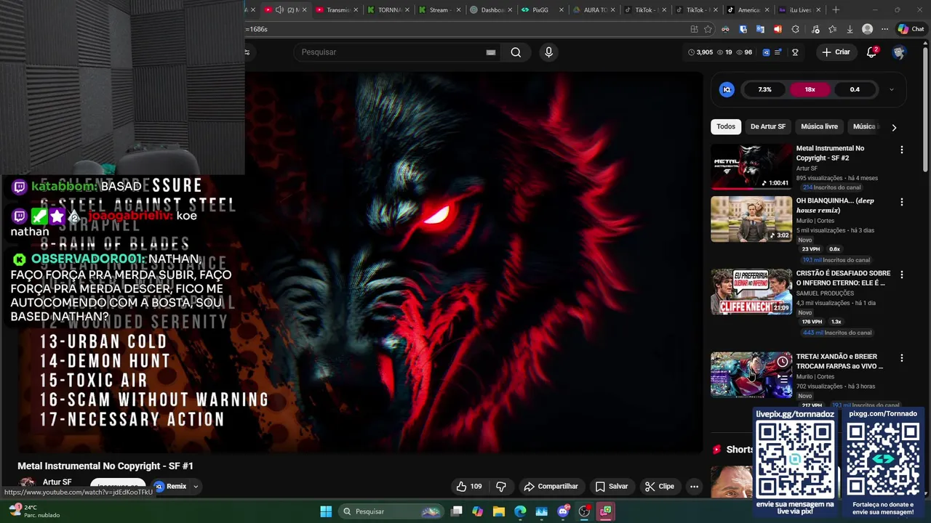Open Metal Instrumental SF #2 thumbnail

coord(751,166)
